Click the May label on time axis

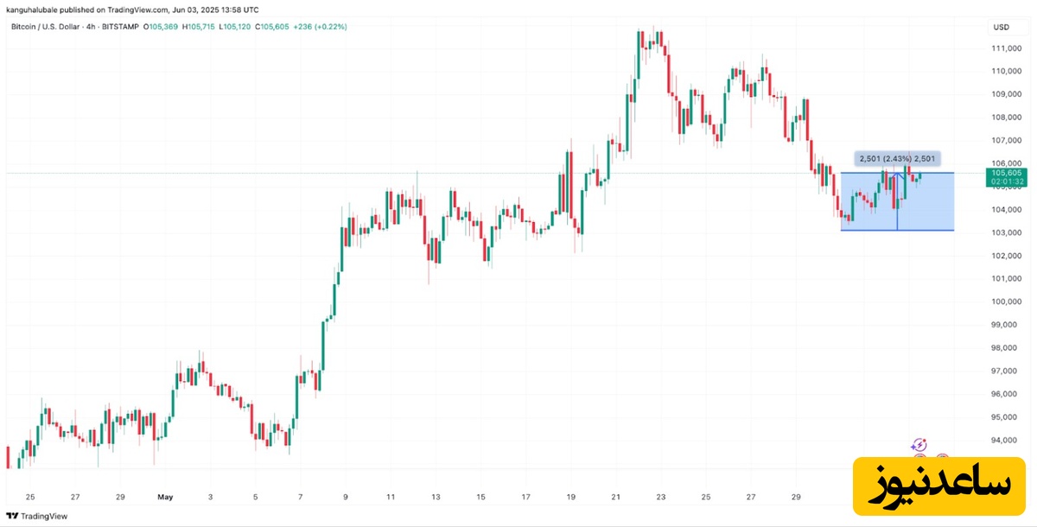click(x=166, y=497)
